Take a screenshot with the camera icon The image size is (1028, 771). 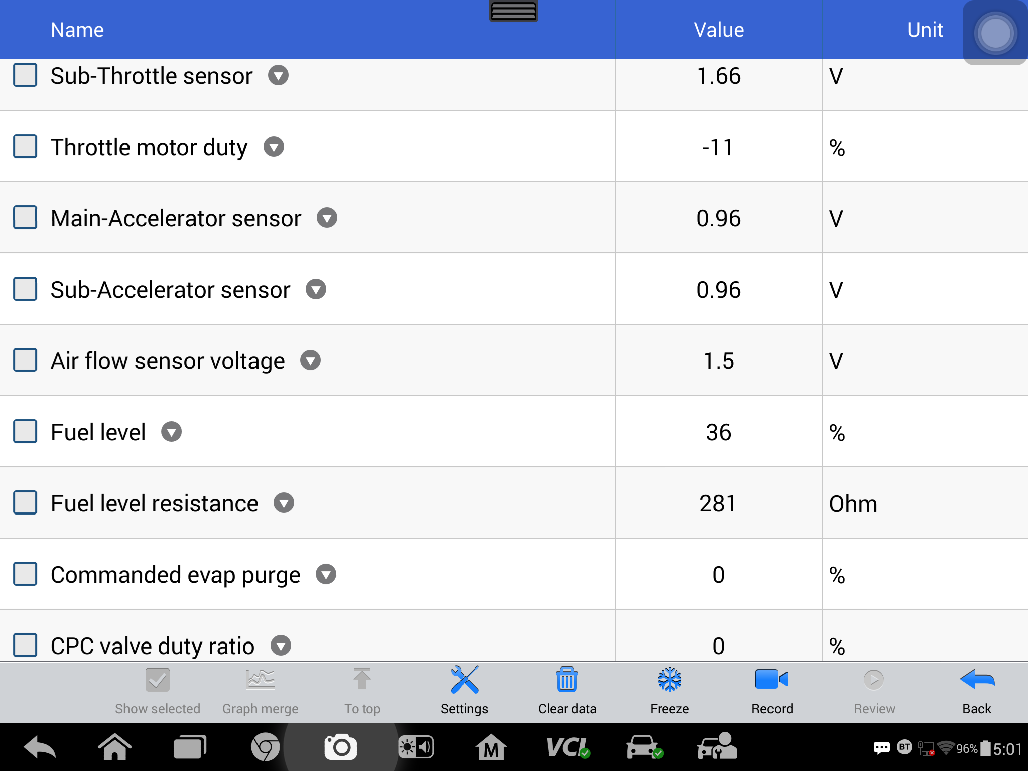click(x=341, y=747)
